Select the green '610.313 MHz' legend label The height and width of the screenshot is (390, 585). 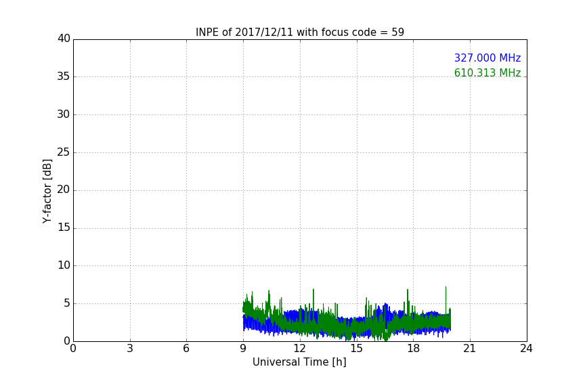pos(487,72)
